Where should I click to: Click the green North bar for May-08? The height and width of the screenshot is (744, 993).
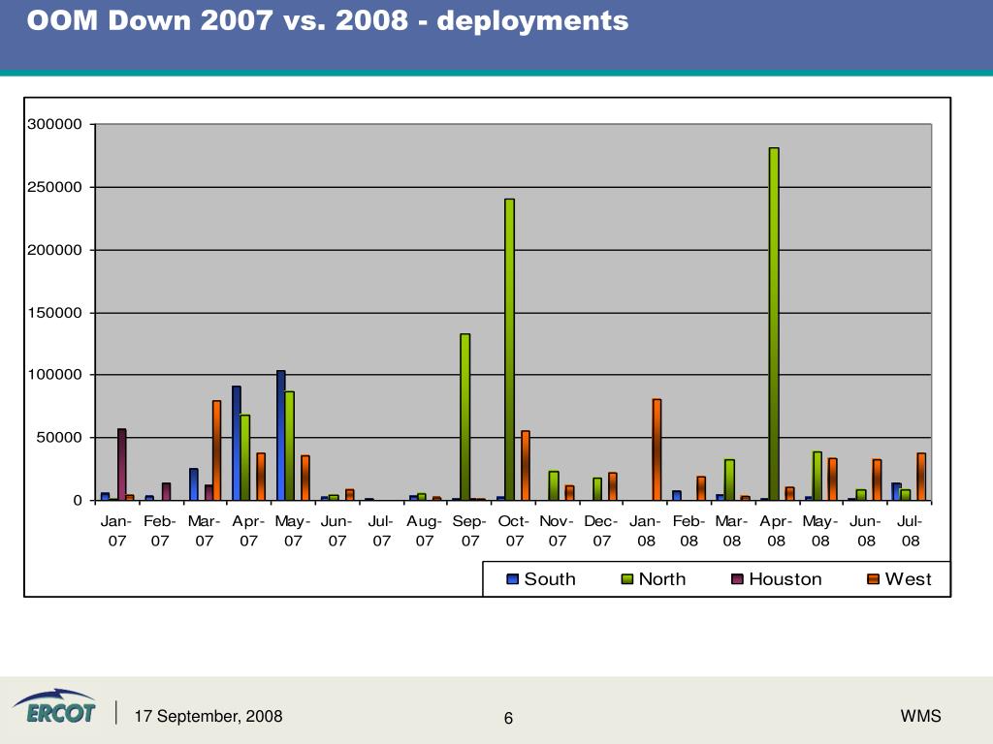[x=817, y=476]
